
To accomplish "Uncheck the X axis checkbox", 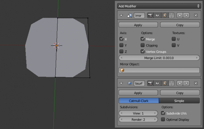I will coord(121,39).
